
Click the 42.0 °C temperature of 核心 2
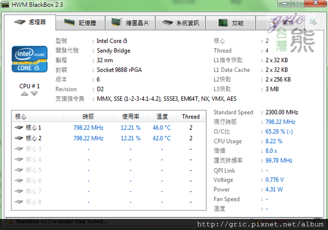point(162,138)
